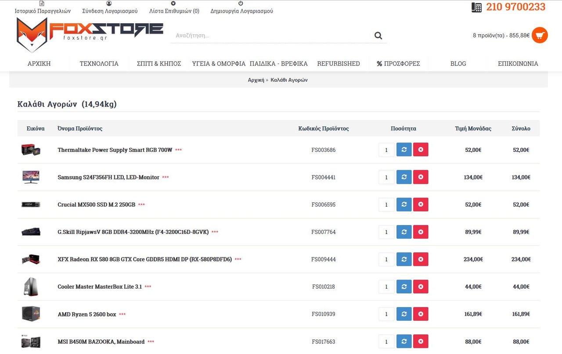
Task: Click Αρχική breadcrumb link
Action: (x=256, y=80)
